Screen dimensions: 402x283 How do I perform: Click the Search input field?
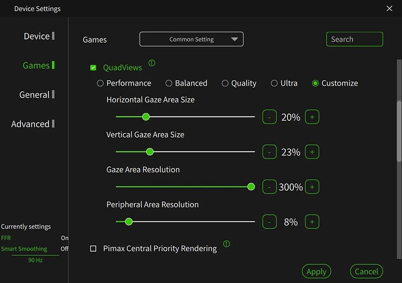[x=354, y=40]
